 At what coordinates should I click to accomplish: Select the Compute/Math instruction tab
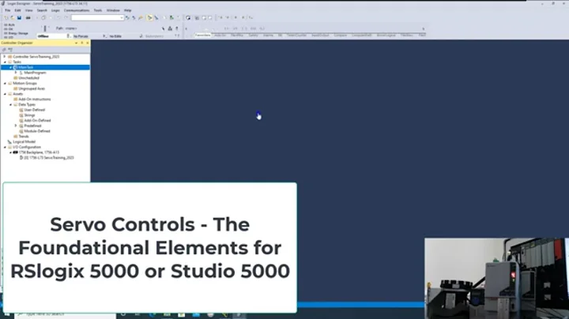362,36
